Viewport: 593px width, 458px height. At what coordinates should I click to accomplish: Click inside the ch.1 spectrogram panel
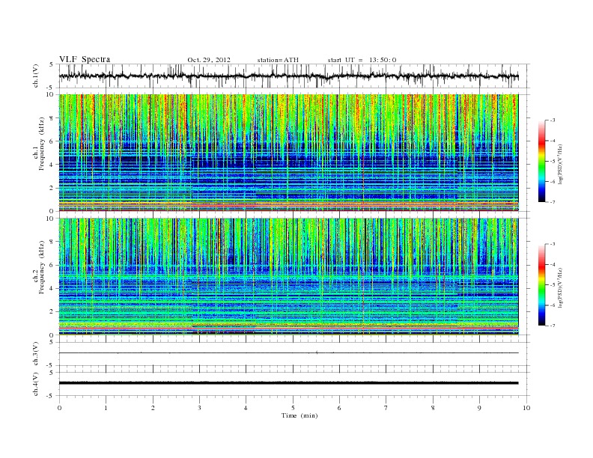coord(288,153)
